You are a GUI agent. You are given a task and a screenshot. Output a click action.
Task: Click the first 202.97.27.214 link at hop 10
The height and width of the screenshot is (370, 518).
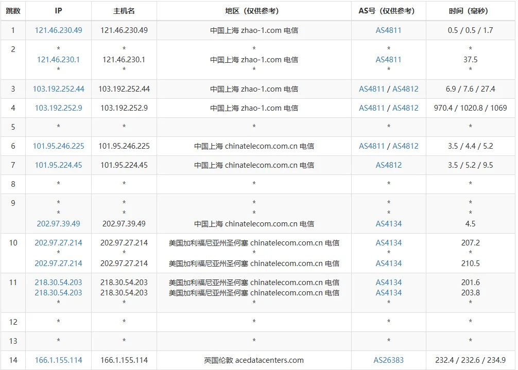(58, 242)
